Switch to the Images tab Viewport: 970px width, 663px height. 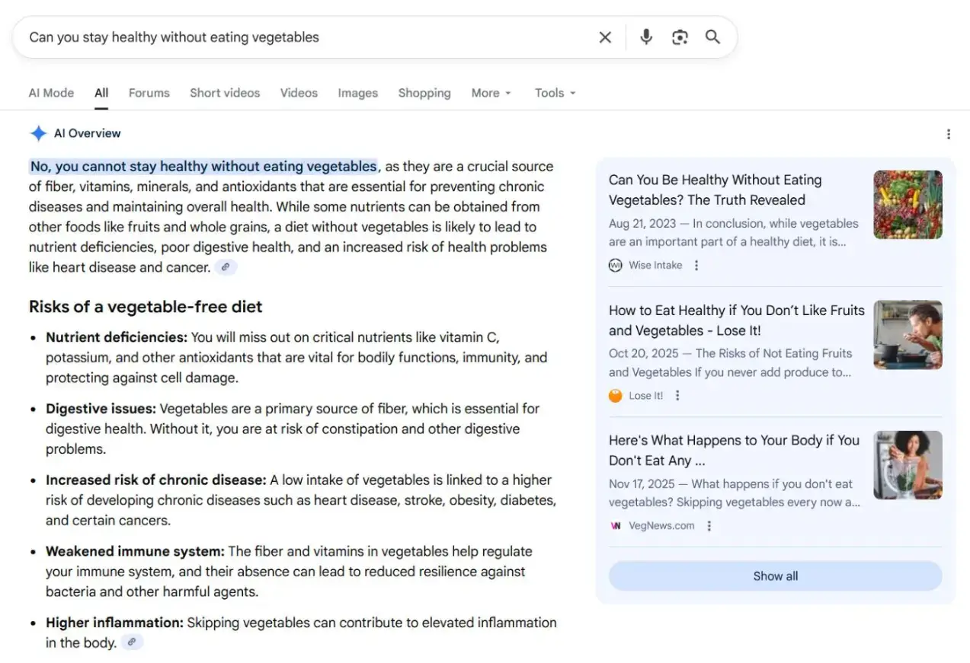pyautogui.click(x=357, y=93)
